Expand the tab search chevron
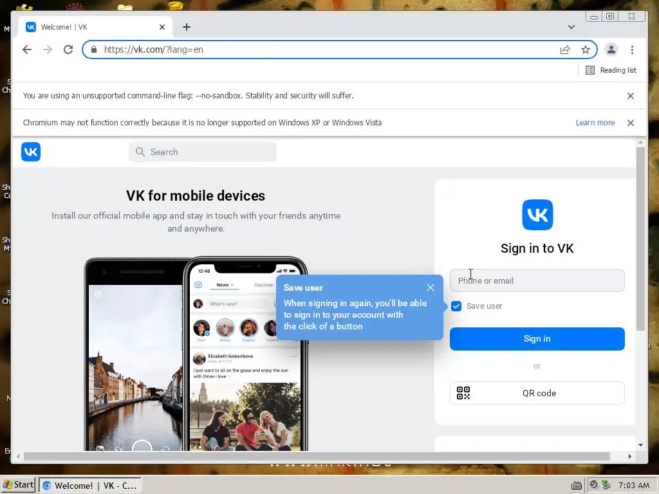659x494 pixels. (x=571, y=27)
